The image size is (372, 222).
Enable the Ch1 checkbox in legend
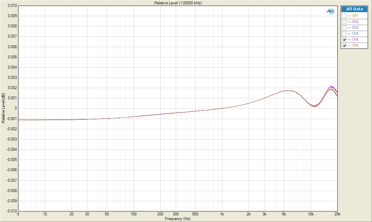(344, 16)
